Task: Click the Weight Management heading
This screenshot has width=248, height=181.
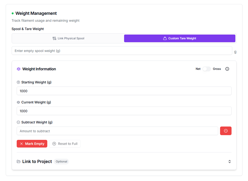Action: pos(36,13)
